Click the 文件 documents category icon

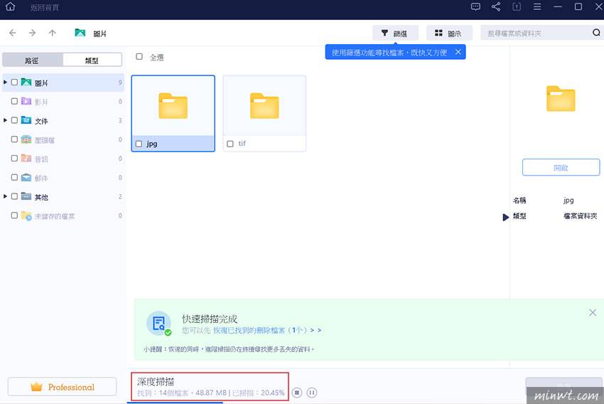[x=26, y=120]
